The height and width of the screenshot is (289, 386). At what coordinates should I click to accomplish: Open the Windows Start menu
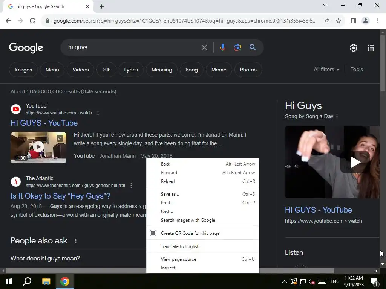point(9,281)
